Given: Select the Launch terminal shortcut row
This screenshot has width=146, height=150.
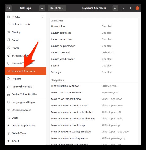Looking at the screenshot, I should click(x=94, y=52).
